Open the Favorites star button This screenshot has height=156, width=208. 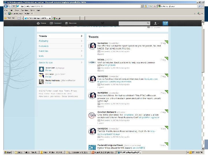(9, 18)
